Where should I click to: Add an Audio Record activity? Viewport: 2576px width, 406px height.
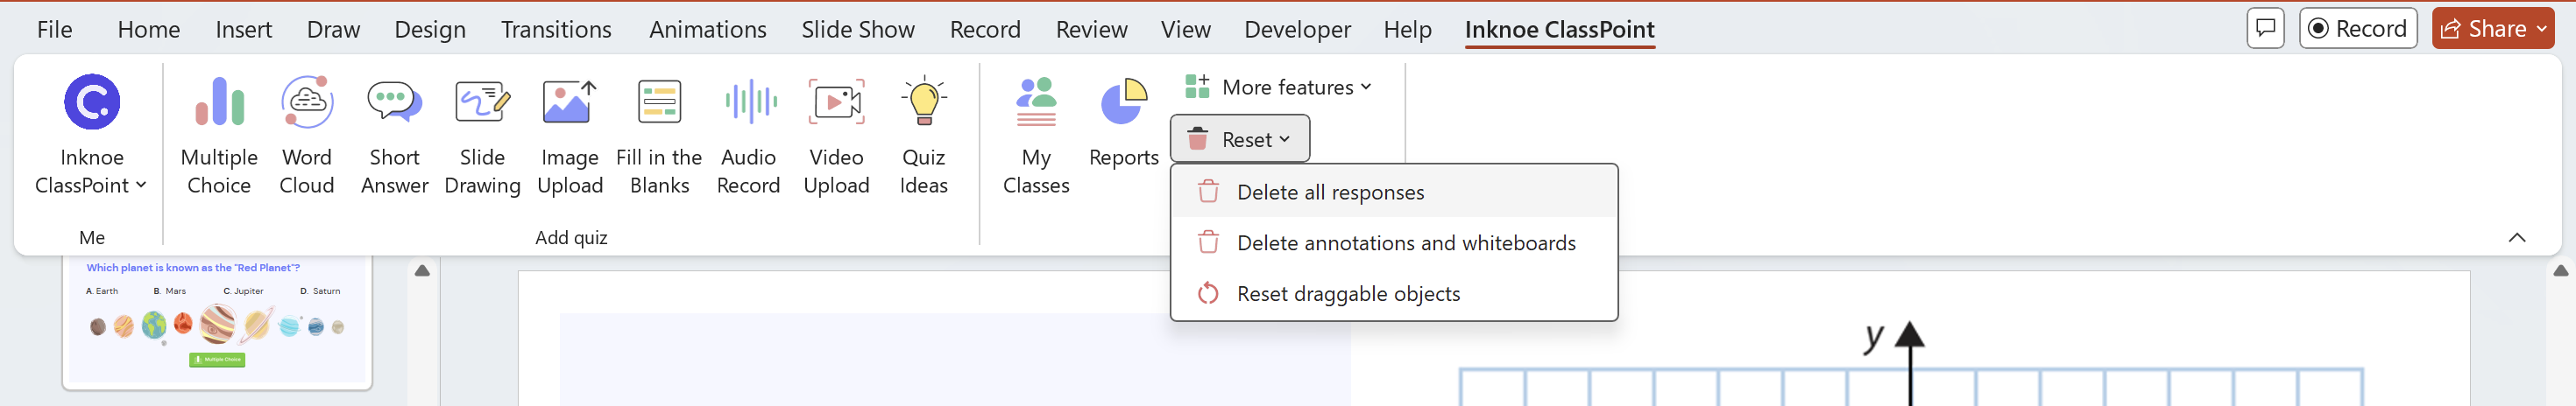pos(748,136)
